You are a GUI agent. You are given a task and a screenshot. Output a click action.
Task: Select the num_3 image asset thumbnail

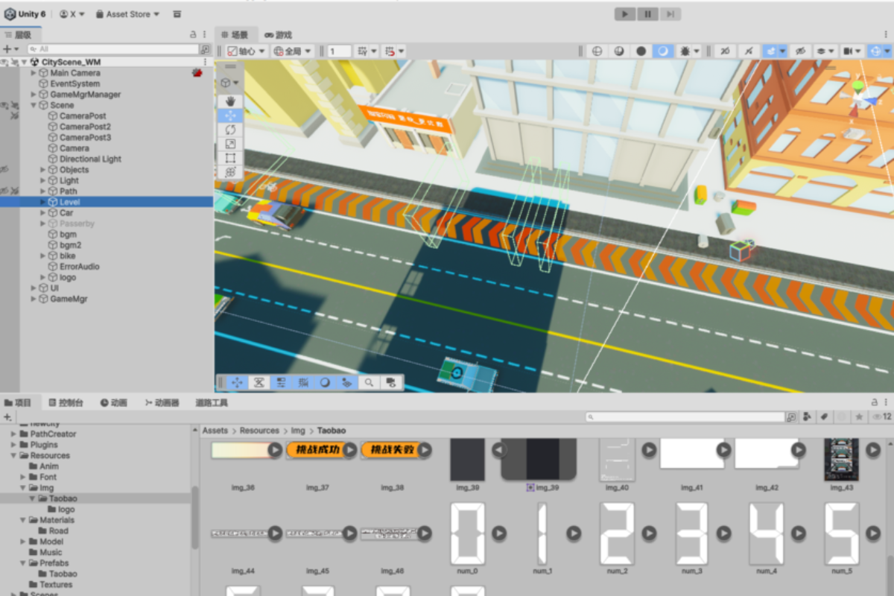pyautogui.click(x=691, y=533)
